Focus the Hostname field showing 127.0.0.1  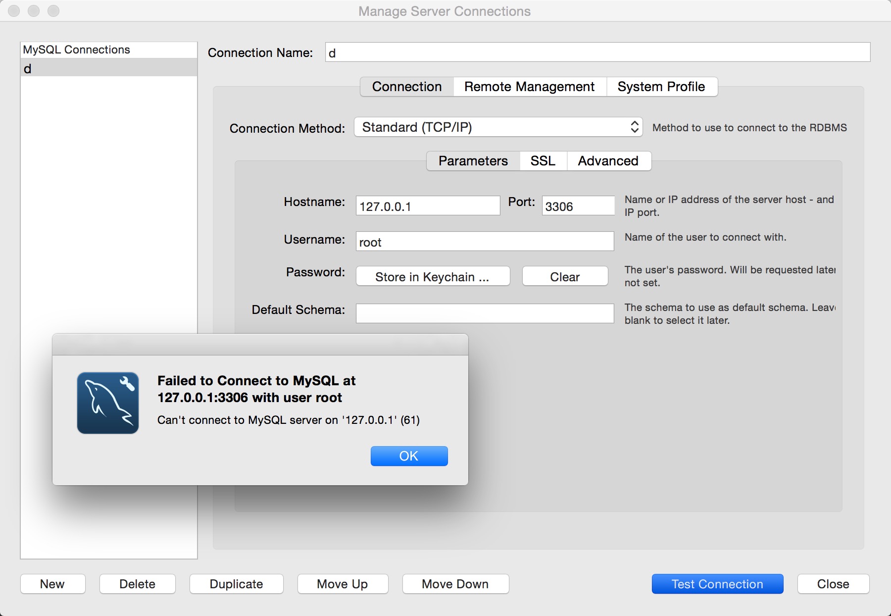point(428,206)
